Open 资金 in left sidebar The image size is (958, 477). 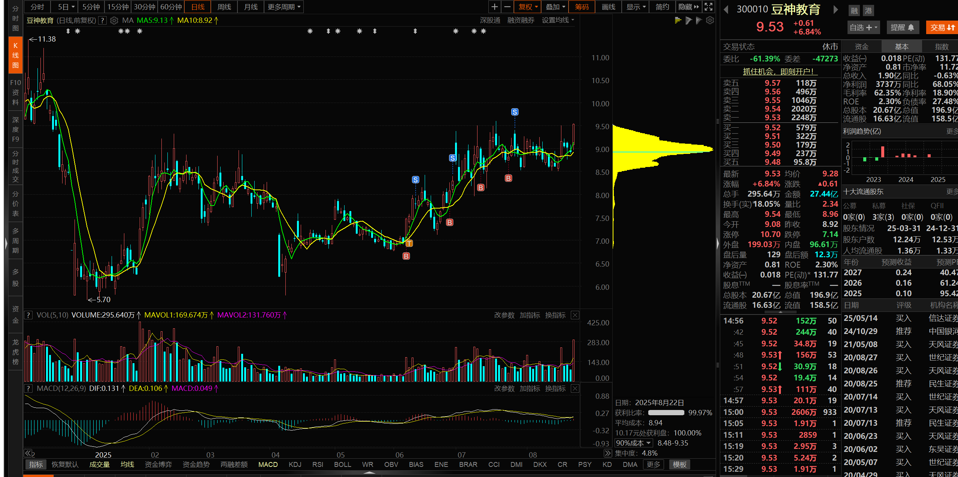(15, 315)
